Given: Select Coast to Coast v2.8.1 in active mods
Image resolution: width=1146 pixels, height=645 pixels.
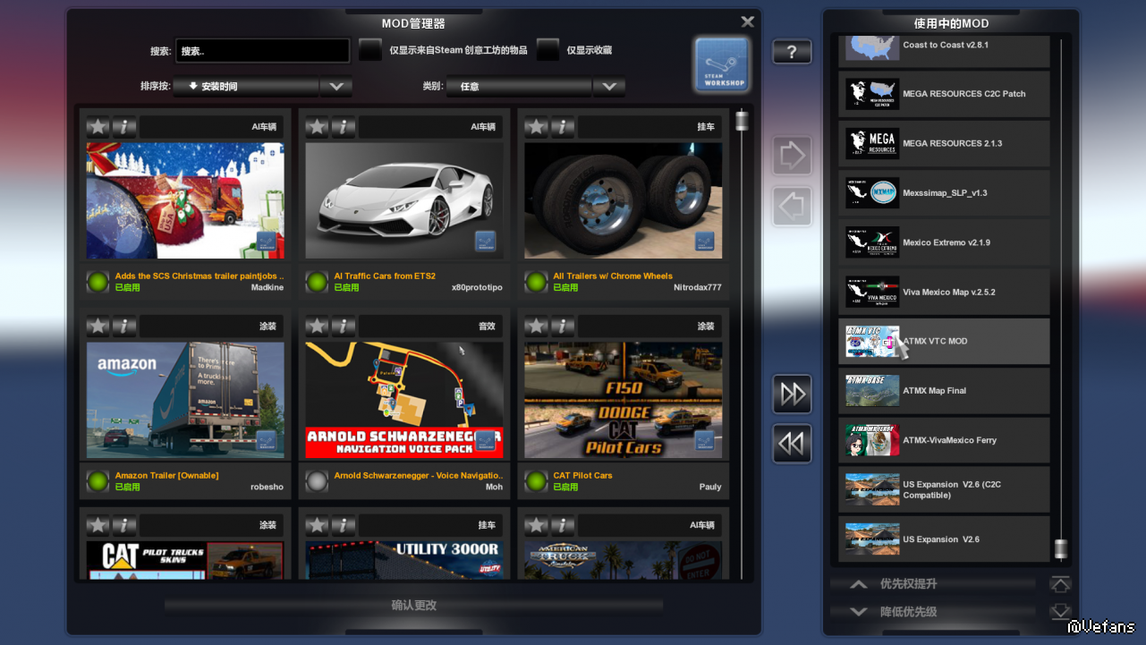Looking at the screenshot, I should click(944, 51).
